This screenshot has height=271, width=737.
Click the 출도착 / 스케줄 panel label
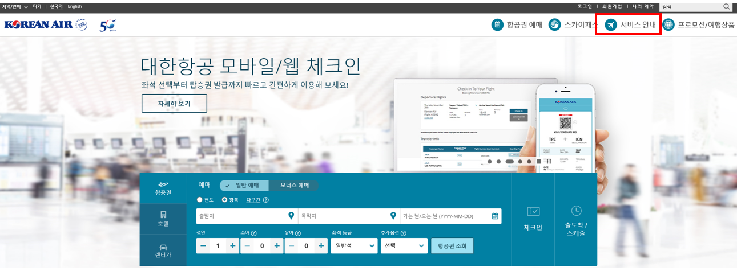(576, 229)
